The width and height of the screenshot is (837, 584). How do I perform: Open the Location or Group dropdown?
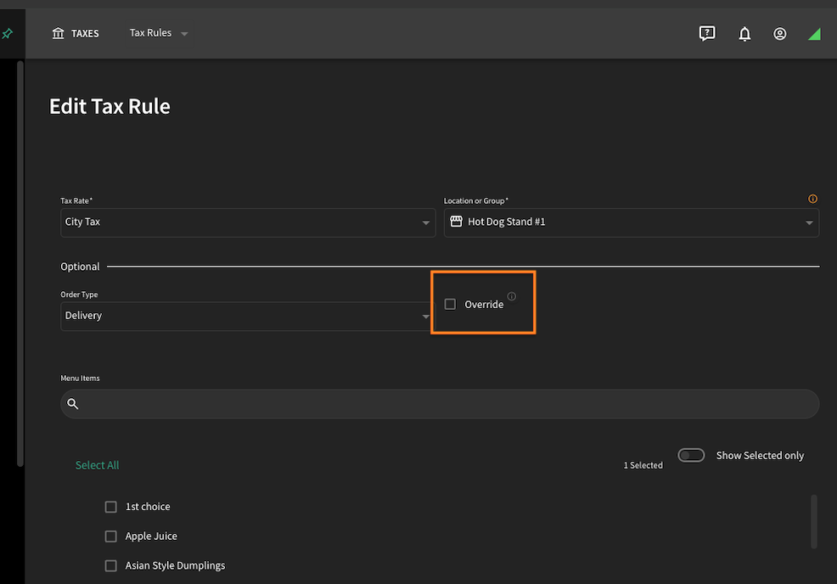point(631,222)
